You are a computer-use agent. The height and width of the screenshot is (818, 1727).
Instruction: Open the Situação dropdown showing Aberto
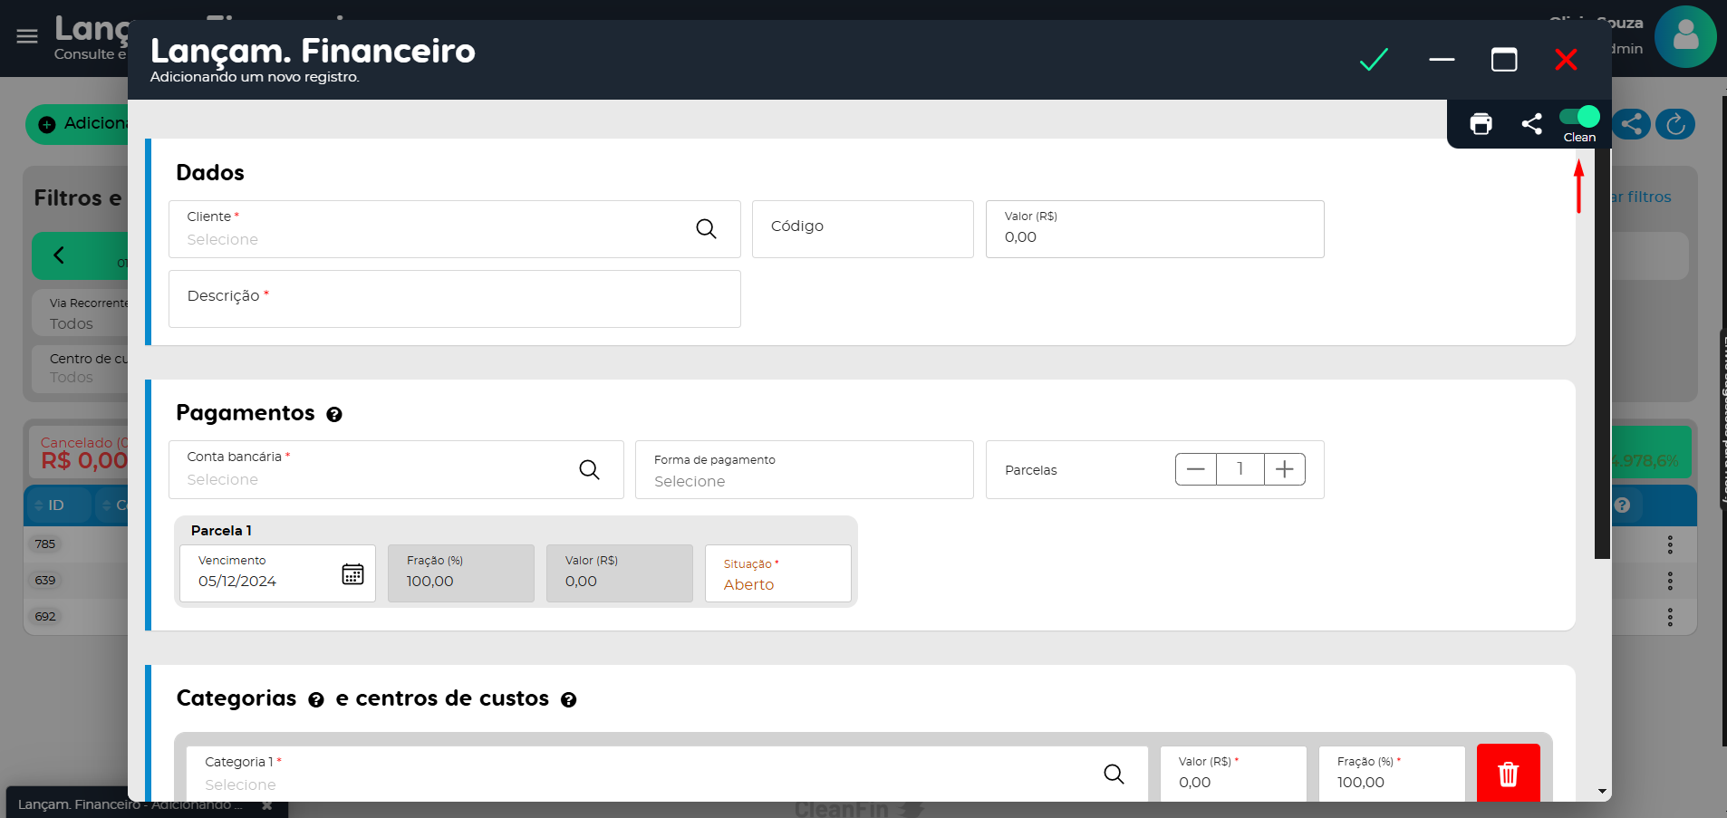click(x=777, y=574)
